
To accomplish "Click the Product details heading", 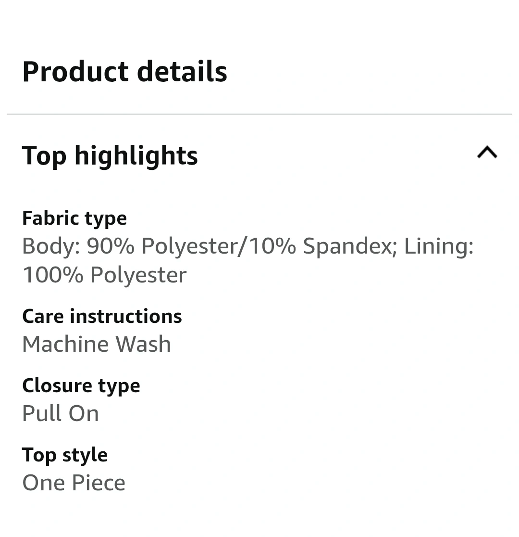I will point(124,72).
